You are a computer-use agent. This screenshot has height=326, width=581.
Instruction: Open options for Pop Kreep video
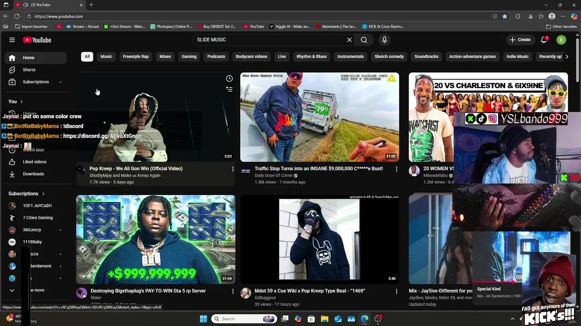click(x=233, y=169)
